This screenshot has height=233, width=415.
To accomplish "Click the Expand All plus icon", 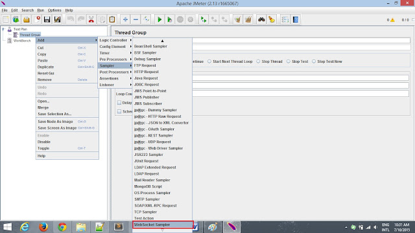I will pyautogui.click(x=125, y=19).
